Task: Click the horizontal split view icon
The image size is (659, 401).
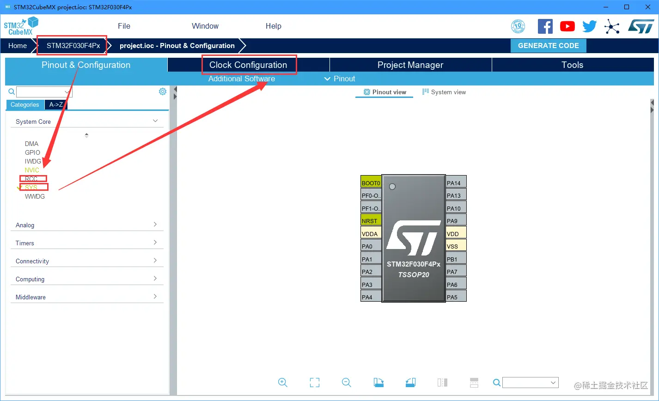Action: tap(474, 382)
